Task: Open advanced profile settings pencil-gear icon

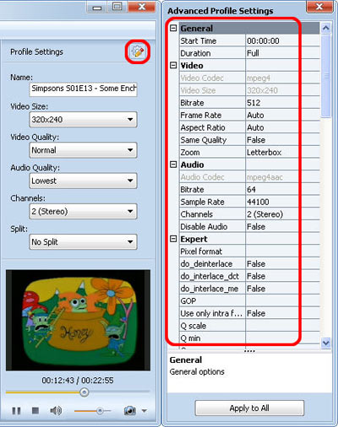Action: coord(138,51)
